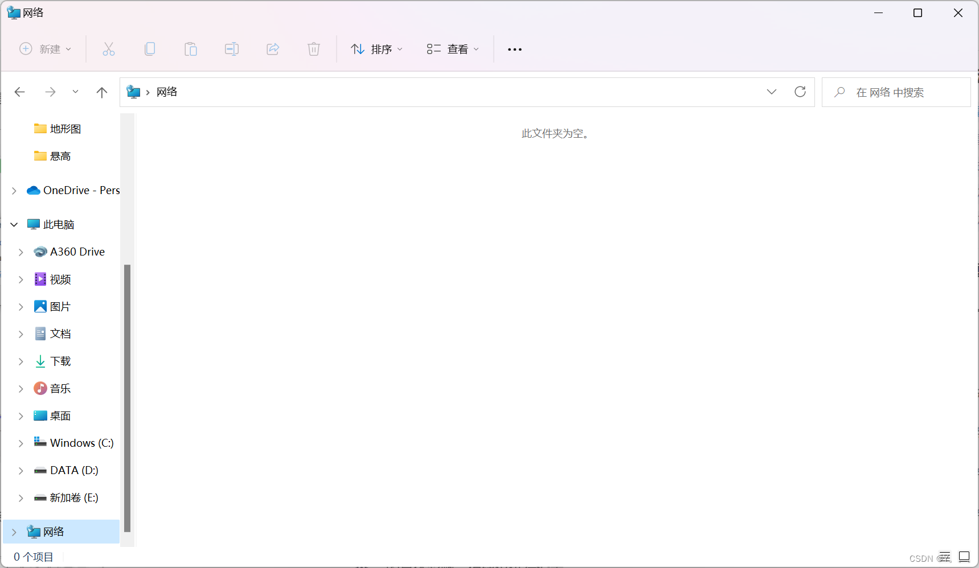Click the Paste clipboard icon
The width and height of the screenshot is (979, 568).
[191, 49]
